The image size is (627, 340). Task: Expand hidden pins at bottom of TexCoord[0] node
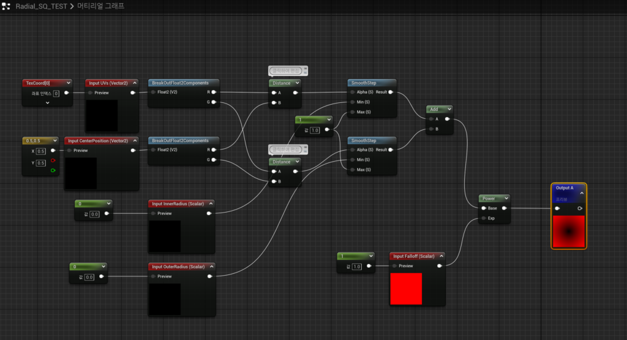(x=47, y=103)
